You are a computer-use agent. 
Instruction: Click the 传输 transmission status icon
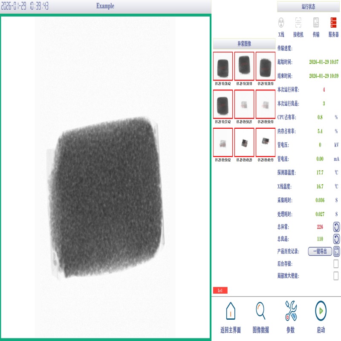click(x=316, y=22)
